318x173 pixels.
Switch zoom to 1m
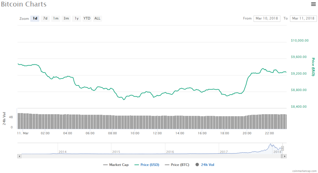(x=56, y=18)
